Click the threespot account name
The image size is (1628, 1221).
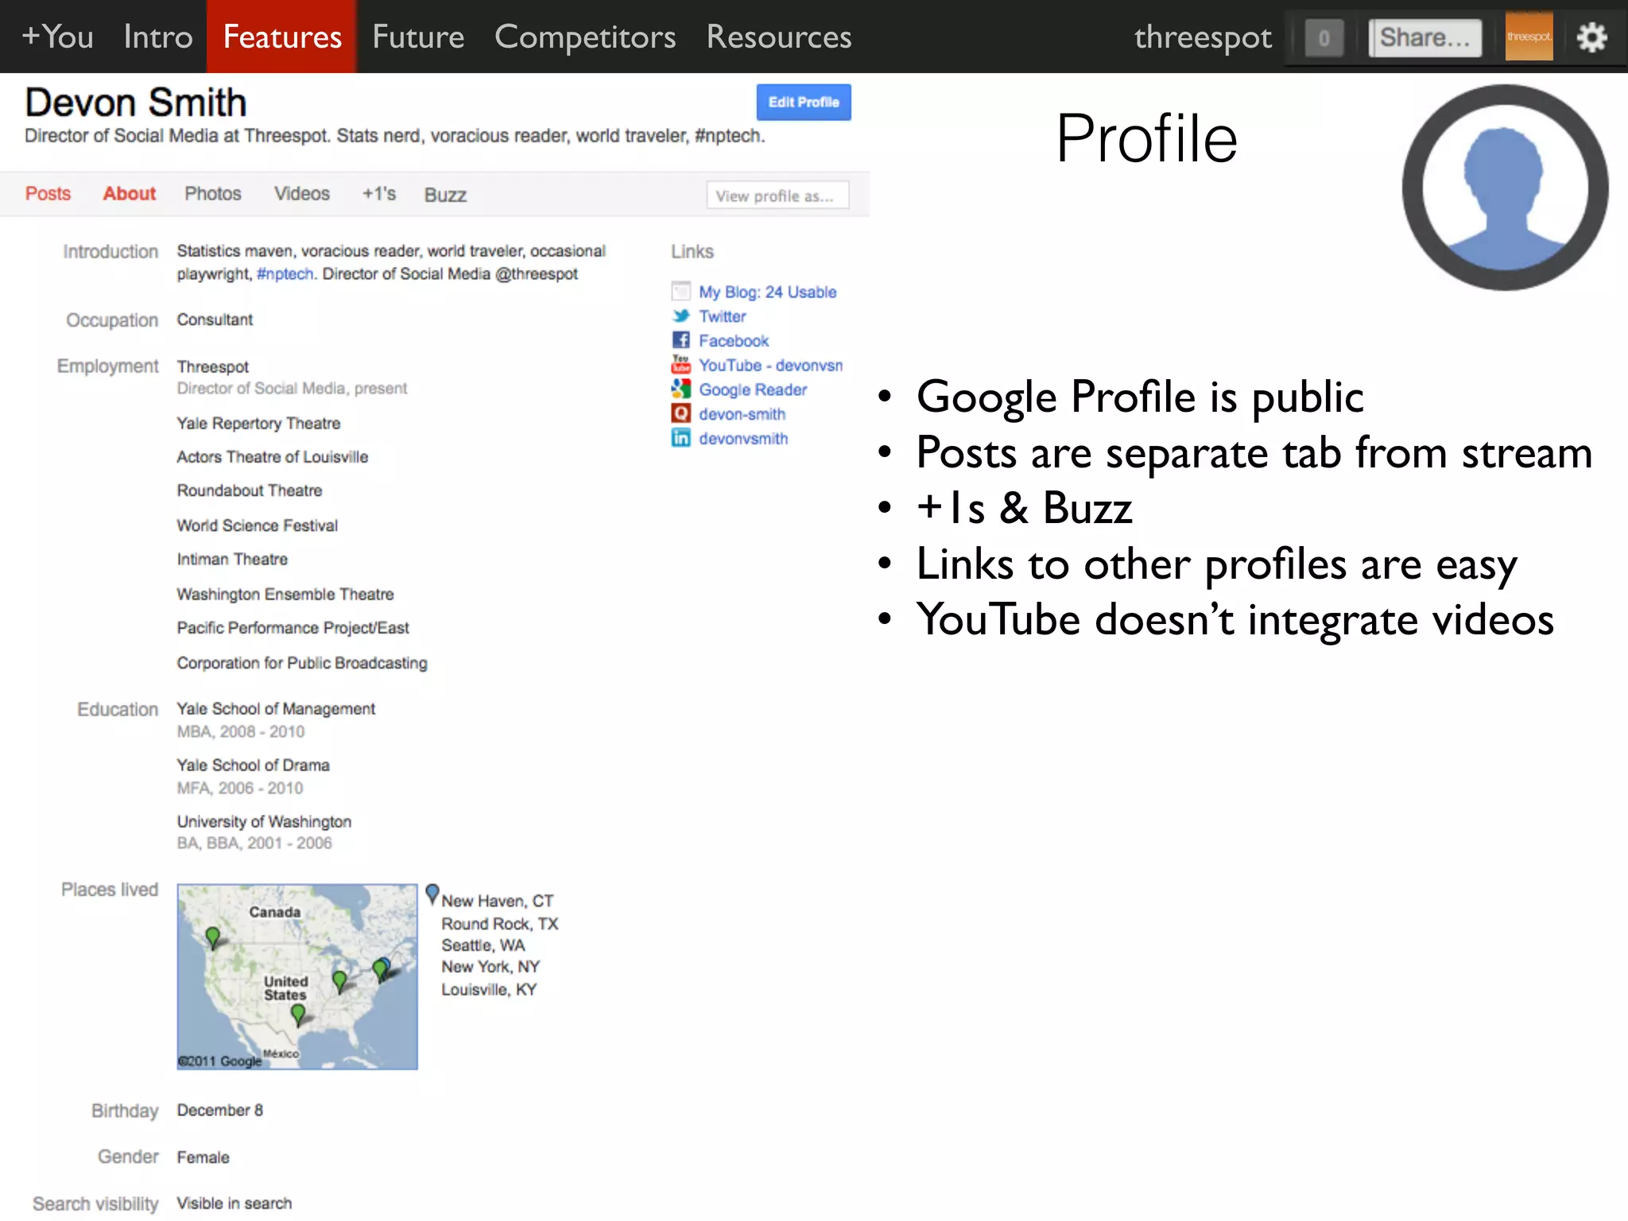[x=1203, y=37]
